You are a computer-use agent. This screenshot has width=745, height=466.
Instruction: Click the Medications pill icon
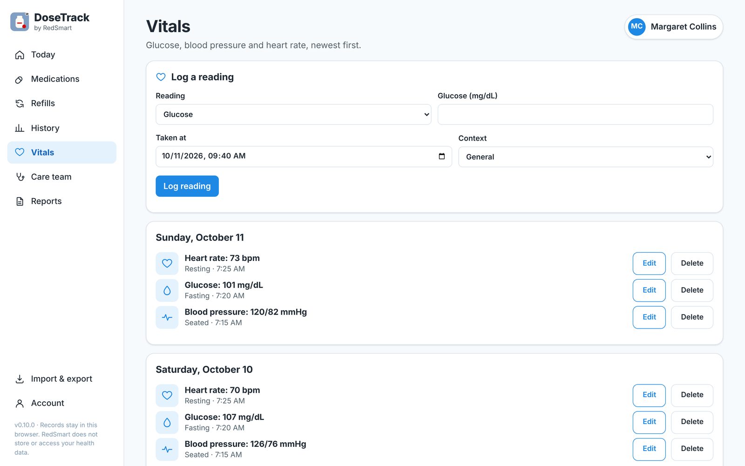click(20, 79)
